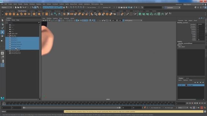The image size is (207, 116).
Task: Click Layers menu in Layer Editor
Action: (x=180, y=80)
